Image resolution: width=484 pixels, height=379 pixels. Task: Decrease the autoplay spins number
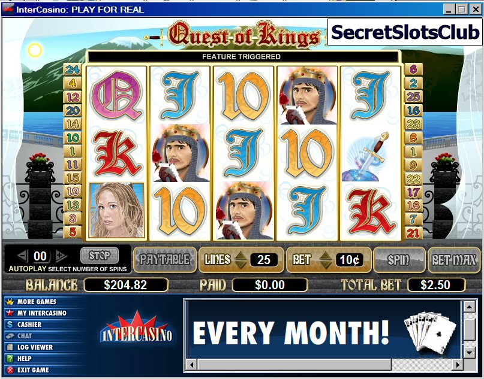22,256
